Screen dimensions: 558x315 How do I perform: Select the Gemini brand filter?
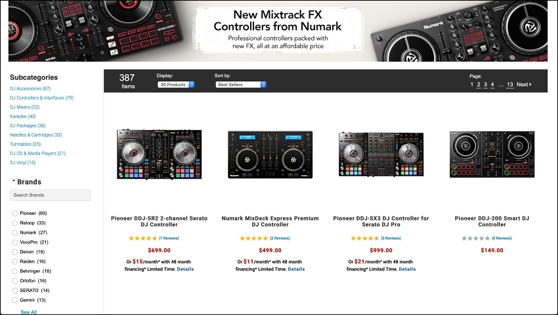[14, 300]
